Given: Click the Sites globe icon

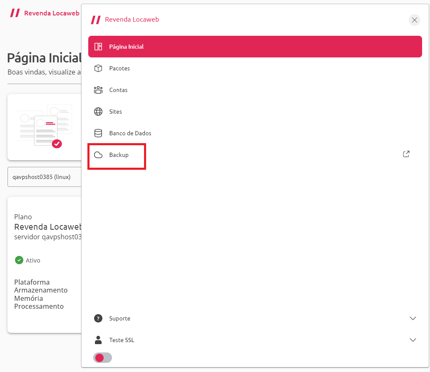Looking at the screenshot, I should pos(98,112).
